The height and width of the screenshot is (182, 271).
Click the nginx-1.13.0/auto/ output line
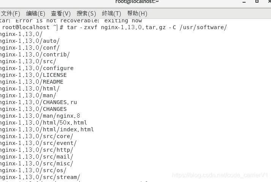pyautogui.click(x=30, y=41)
